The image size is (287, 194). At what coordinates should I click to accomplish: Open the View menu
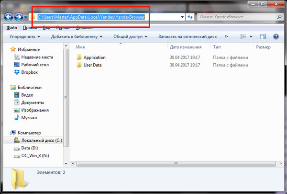click(46, 27)
